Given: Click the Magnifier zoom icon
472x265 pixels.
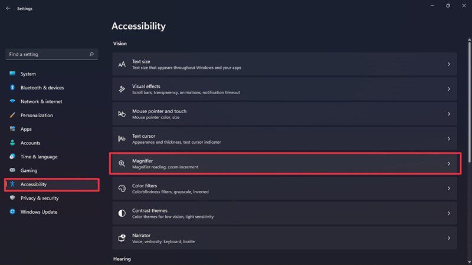Looking at the screenshot, I should (122, 164).
